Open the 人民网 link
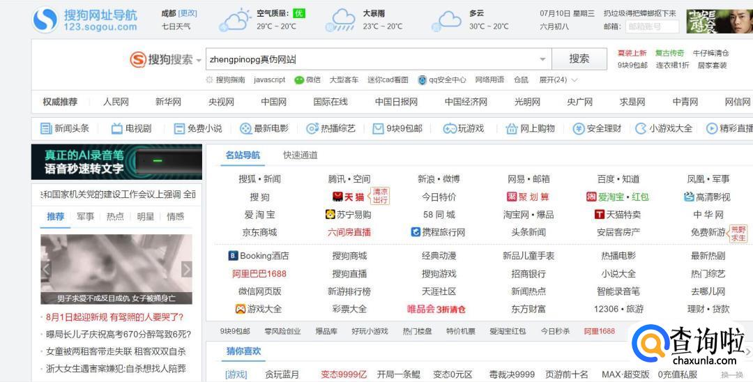The image size is (753, 382). [116, 102]
